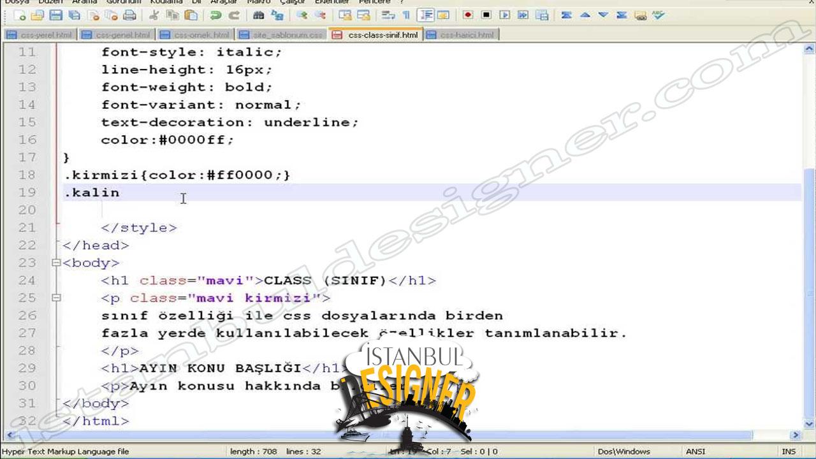Click the Open file folder icon
The height and width of the screenshot is (459, 816).
click(38, 15)
